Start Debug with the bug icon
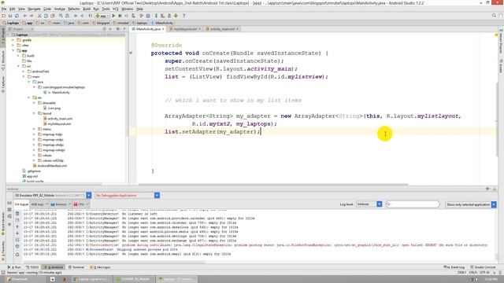 click(x=120, y=16)
